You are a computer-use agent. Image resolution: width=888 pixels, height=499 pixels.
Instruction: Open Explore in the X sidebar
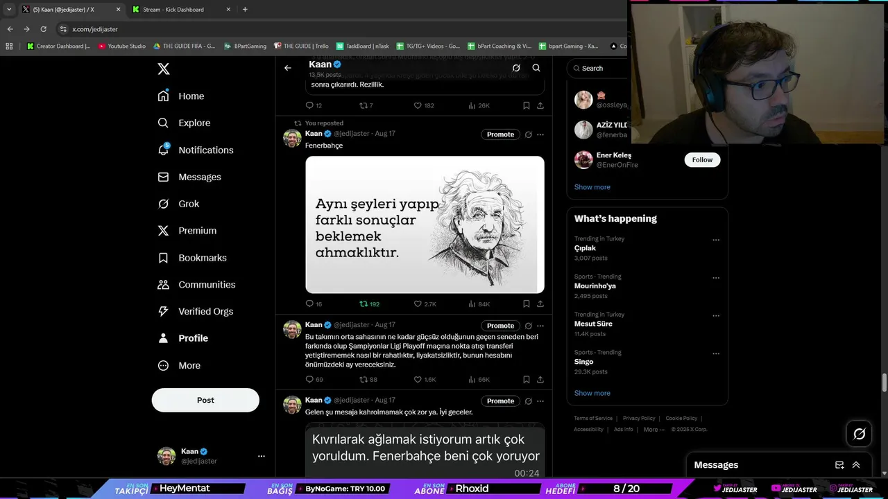pos(184,123)
